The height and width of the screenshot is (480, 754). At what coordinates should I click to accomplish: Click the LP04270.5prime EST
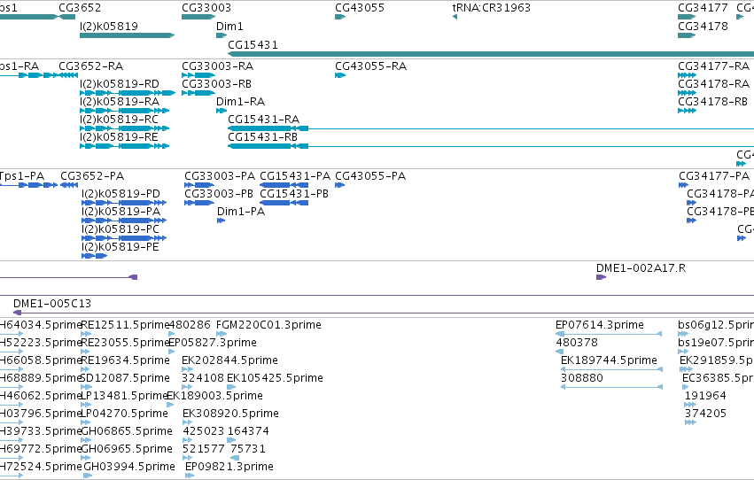point(125,414)
